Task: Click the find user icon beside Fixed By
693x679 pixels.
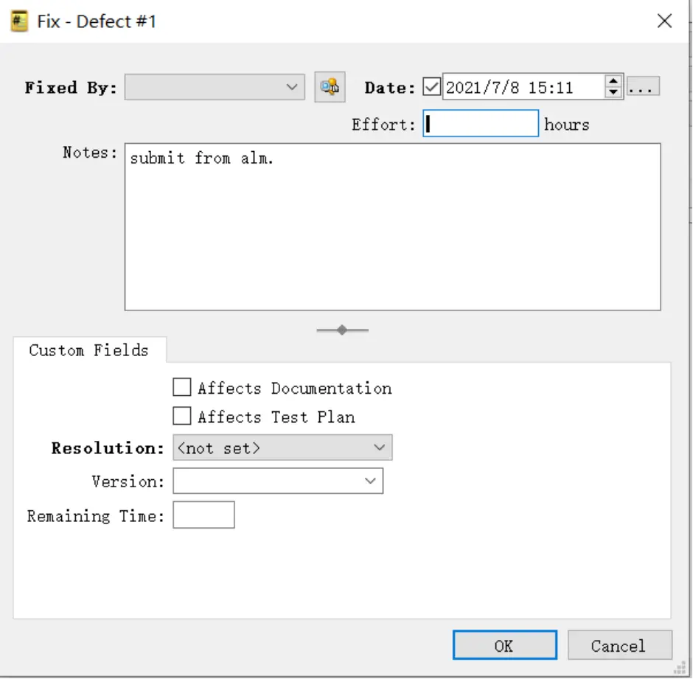Action: click(x=330, y=87)
